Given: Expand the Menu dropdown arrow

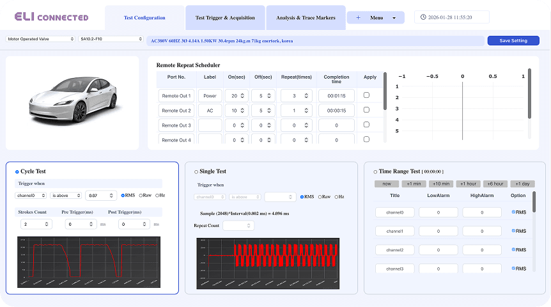Looking at the screenshot, I should pos(394,18).
